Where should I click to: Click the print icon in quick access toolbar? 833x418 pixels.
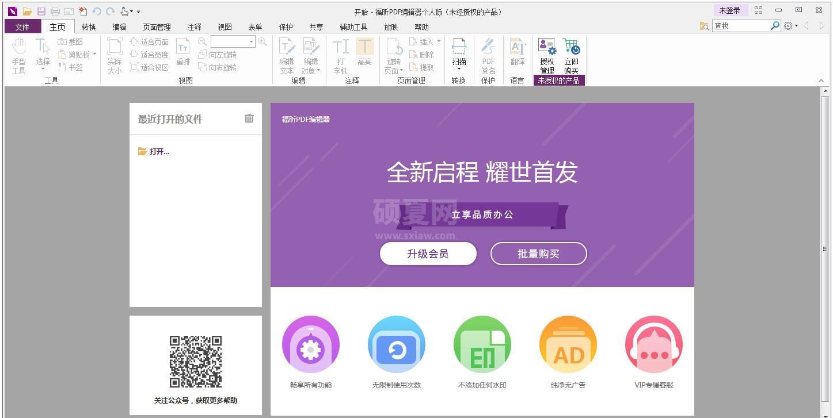55,11
